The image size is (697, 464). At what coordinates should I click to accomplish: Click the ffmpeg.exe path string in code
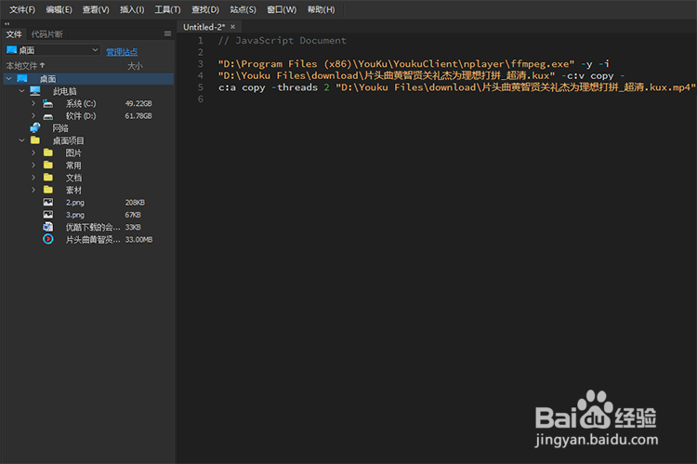(x=396, y=64)
